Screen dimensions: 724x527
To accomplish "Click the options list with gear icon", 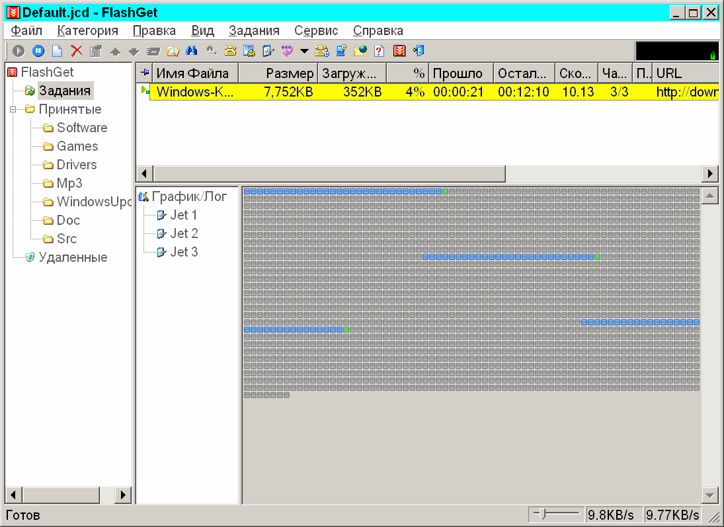I will (249, 51).
